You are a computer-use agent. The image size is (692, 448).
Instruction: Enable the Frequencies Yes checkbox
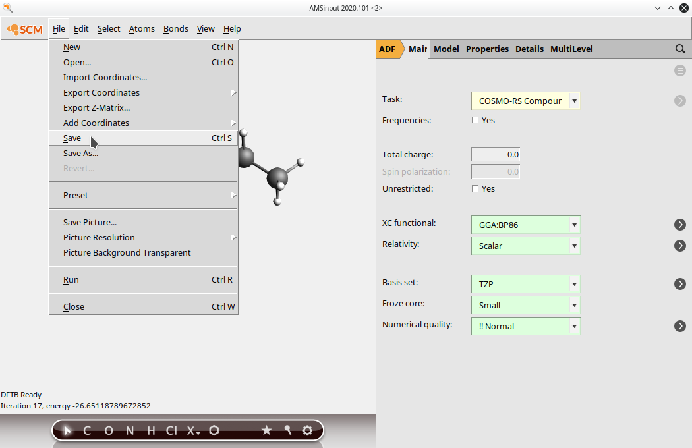(476, 121)
